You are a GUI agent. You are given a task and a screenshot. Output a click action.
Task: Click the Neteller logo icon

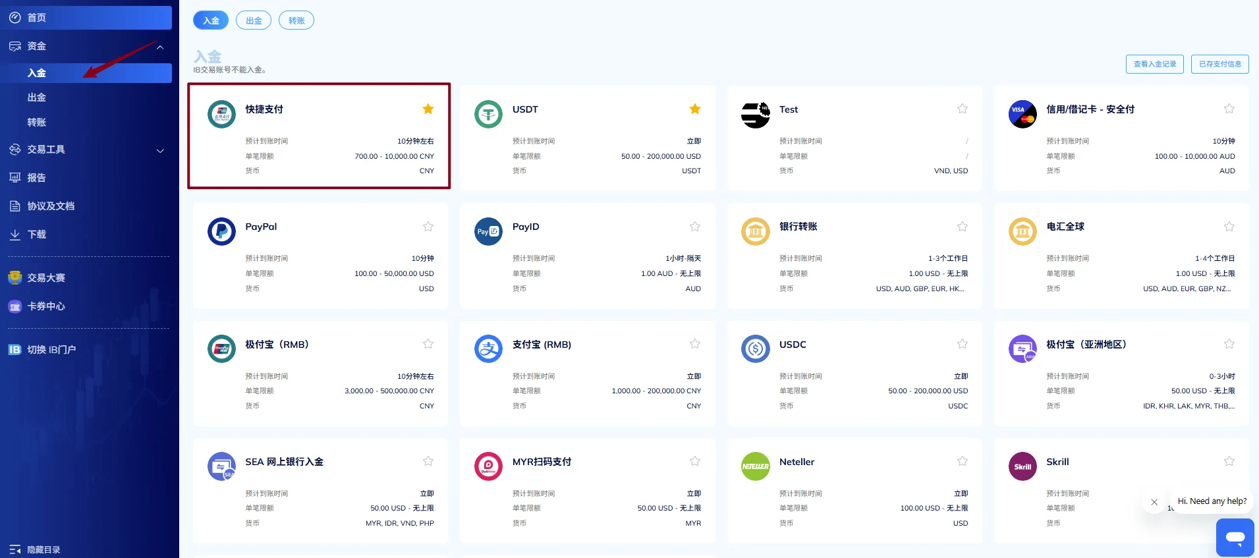coord(756,466)
